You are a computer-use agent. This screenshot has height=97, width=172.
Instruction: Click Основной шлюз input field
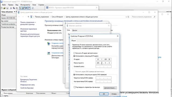coord(103,67)
